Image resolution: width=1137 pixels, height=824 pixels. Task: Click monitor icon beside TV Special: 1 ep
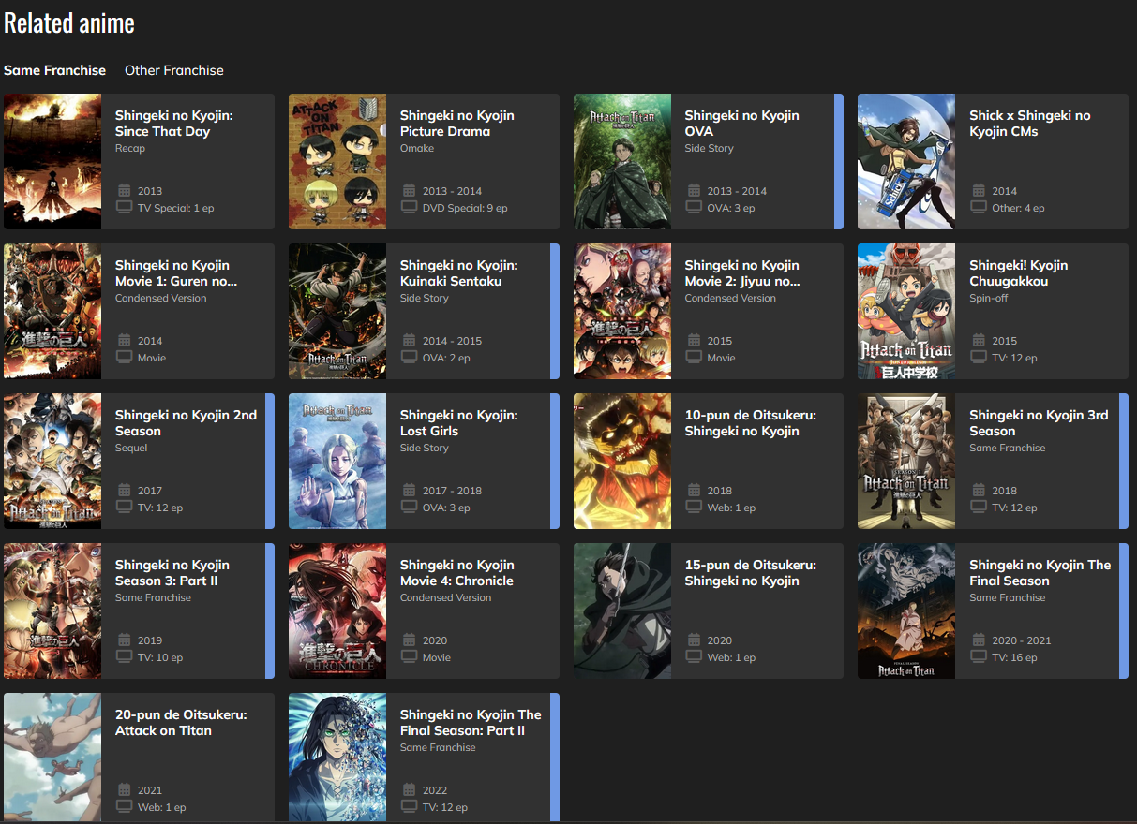pos(124,207)
